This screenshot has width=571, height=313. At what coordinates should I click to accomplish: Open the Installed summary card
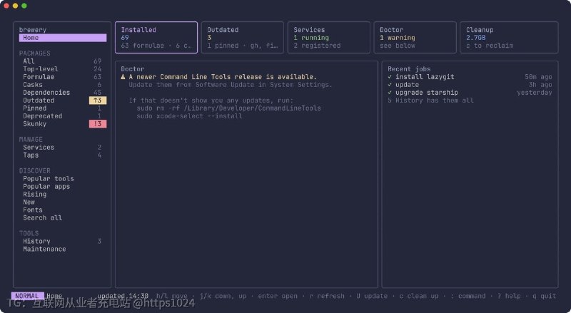point(156,38)
